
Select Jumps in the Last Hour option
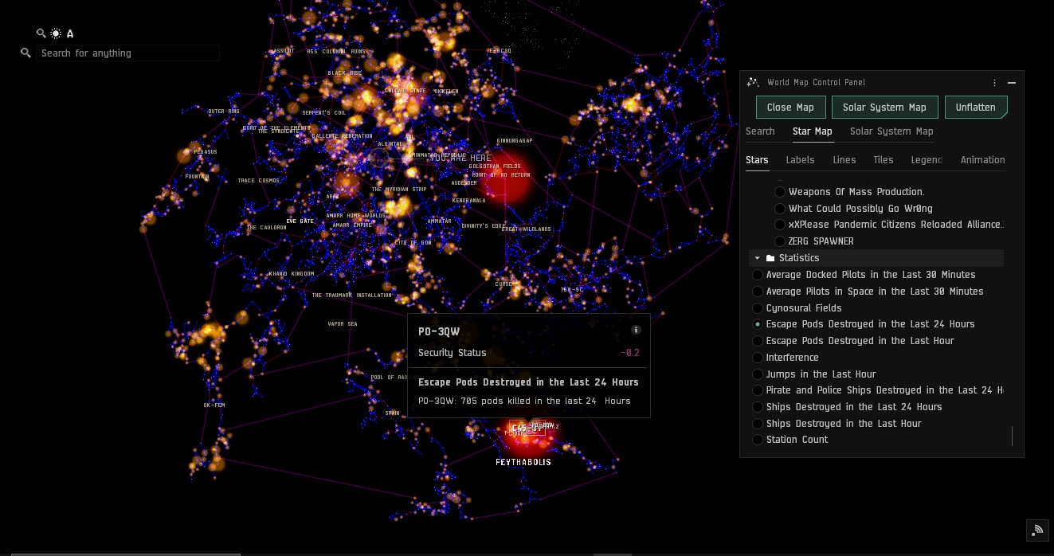coord(758,374)
